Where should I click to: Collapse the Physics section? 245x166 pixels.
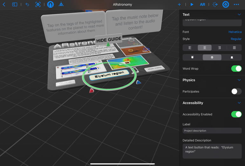coord(239,80)
